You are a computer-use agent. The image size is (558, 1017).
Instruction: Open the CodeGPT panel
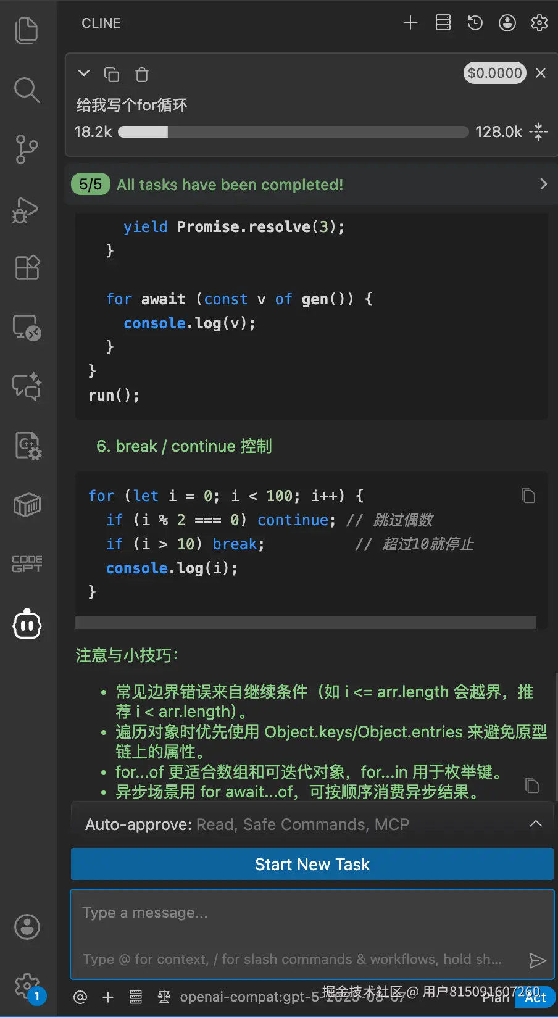point(27,564)
